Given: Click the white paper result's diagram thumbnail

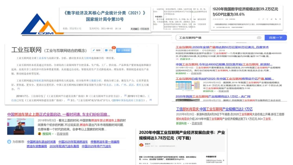Looking at the screenshot, I should click(x=188, y=86).
